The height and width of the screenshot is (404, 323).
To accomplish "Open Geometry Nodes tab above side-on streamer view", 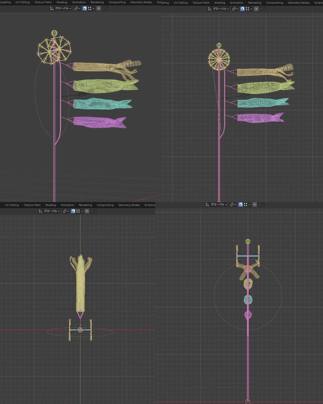I will click(x=299, y=3).
